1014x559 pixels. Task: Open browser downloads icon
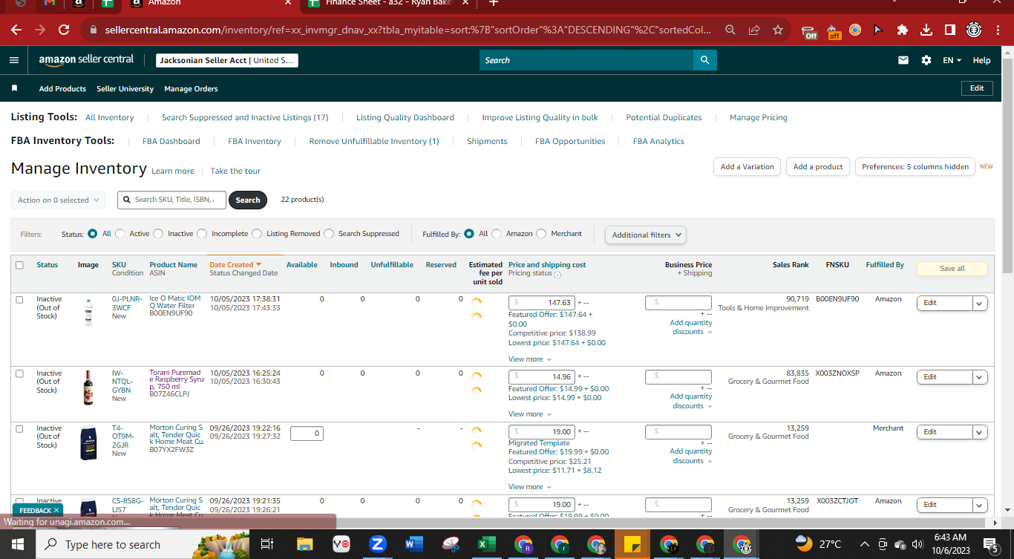[x=926, y=30]
